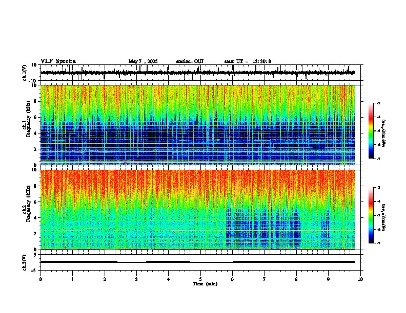Image resolution: width=406 pixels, height=313 pixels.
Task: Click the 'VLF Spectra' title text
Action: (x=58, y=61)
